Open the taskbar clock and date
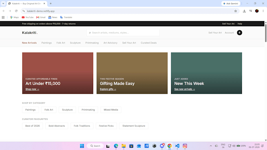This screenshot has width=267, height=150. coord(254,146)
